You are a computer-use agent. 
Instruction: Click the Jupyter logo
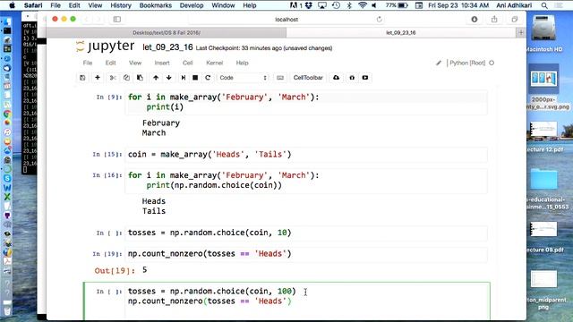click(106, 47)
